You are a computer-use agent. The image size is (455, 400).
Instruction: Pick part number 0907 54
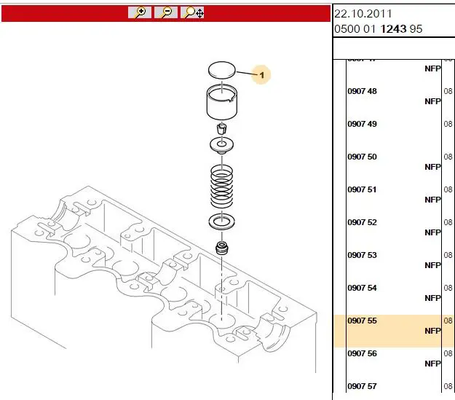click(362, 289)
